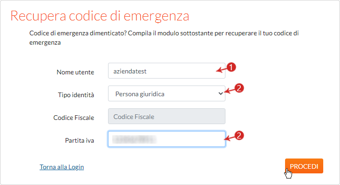Screen dimensions: 340x185
Task: Click the red number 1 marker badge
Action: point(231,67)
